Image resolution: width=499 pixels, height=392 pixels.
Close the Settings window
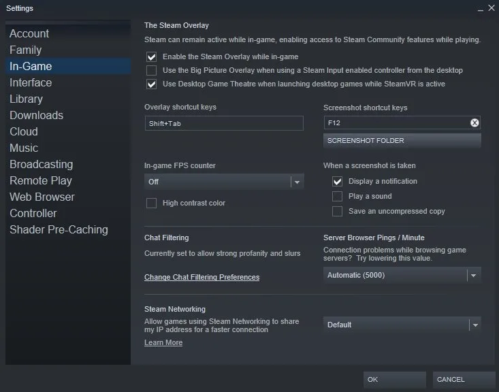pyautogui.click(x=492, y=8)
